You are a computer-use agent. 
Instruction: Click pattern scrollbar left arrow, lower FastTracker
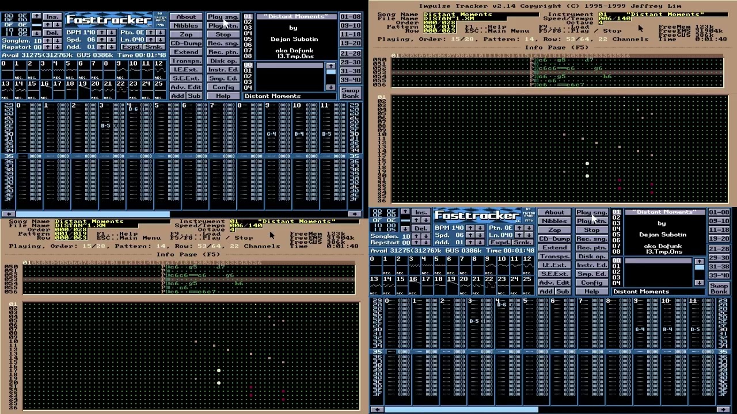pyautogui.click(x=376, y=409)
